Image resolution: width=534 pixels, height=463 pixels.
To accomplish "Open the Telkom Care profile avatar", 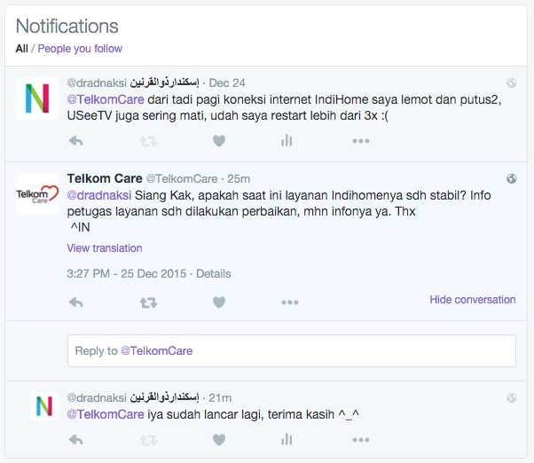I will click(x=37, y=194).
